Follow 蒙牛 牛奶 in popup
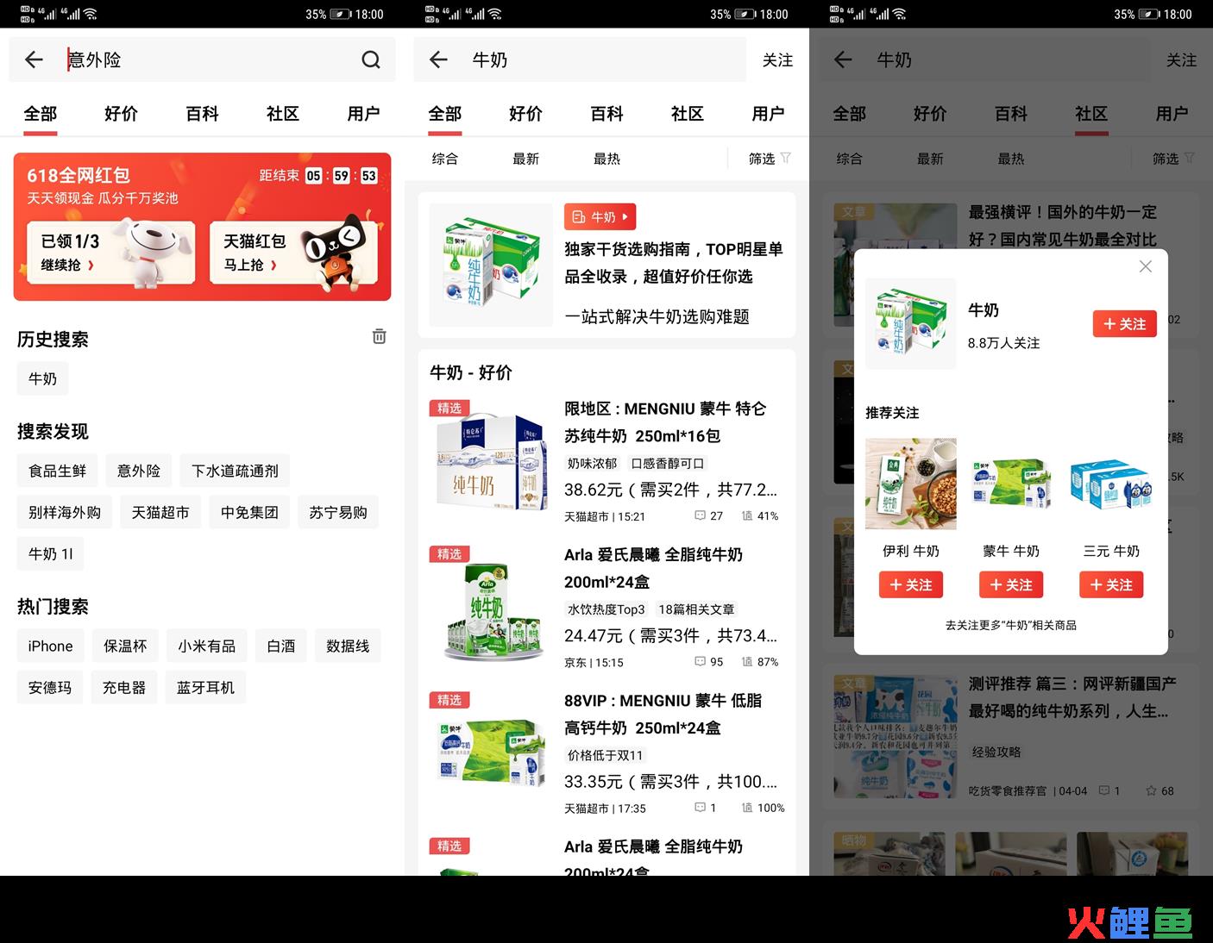Screen dimensions: 1213x943 click(1011, 584)
